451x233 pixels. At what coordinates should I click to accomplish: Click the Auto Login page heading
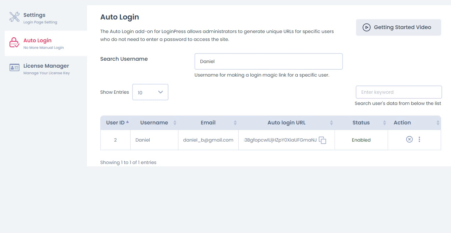coord(120,17)
